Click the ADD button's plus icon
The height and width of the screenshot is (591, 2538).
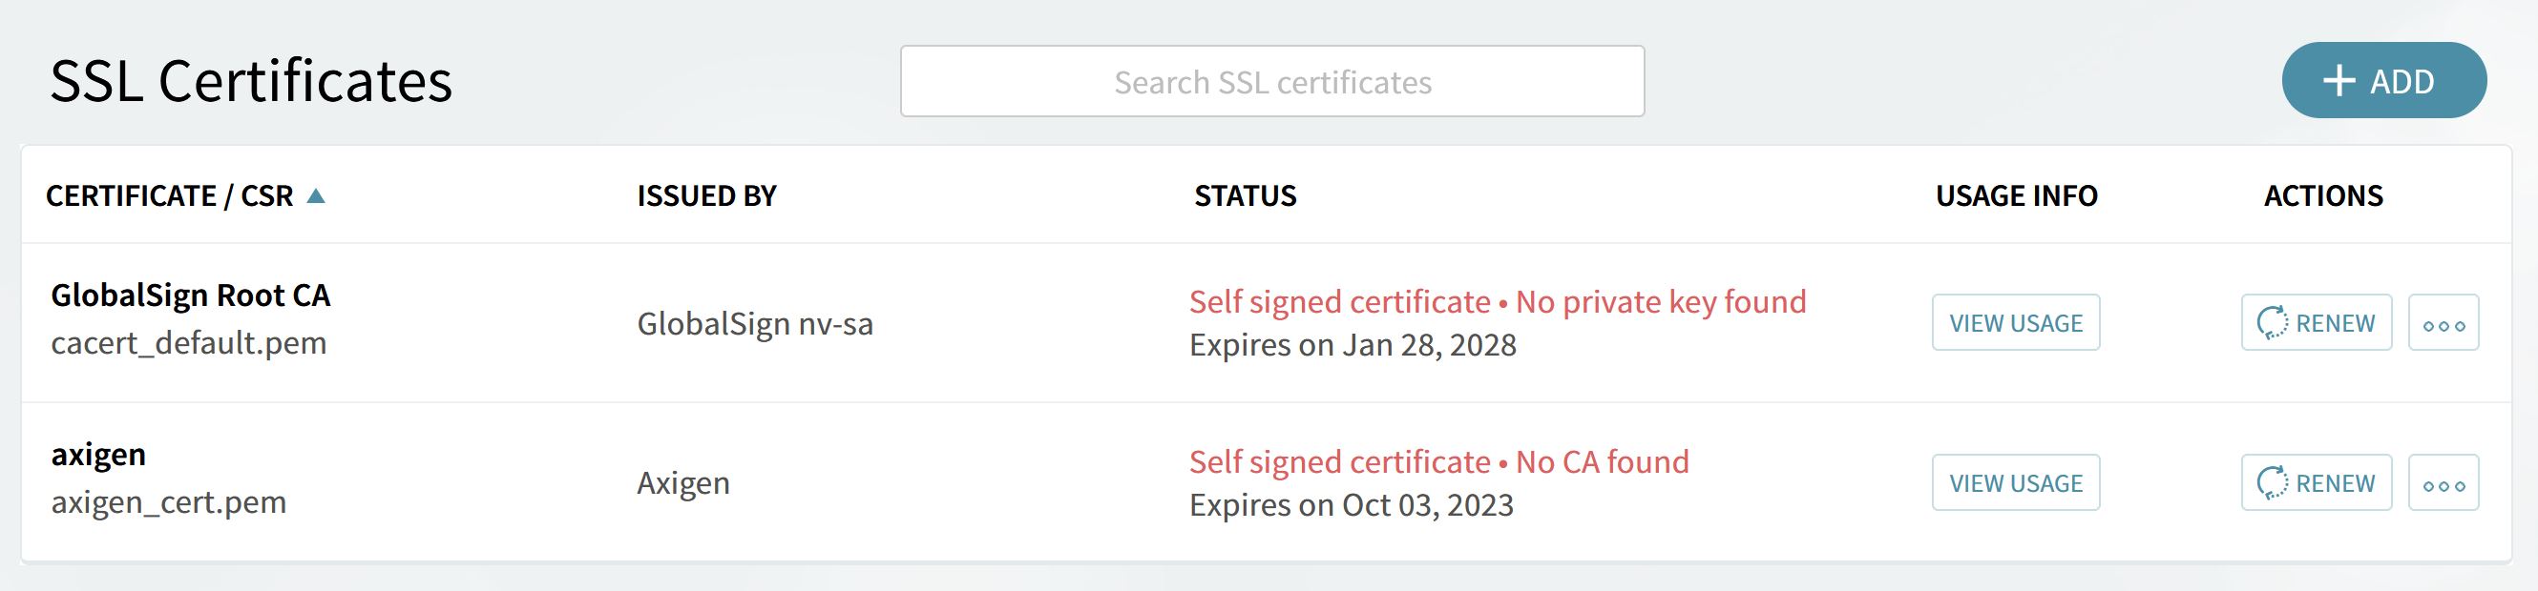point(2339,81)
